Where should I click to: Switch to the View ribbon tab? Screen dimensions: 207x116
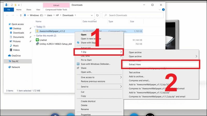click(38, 10)
